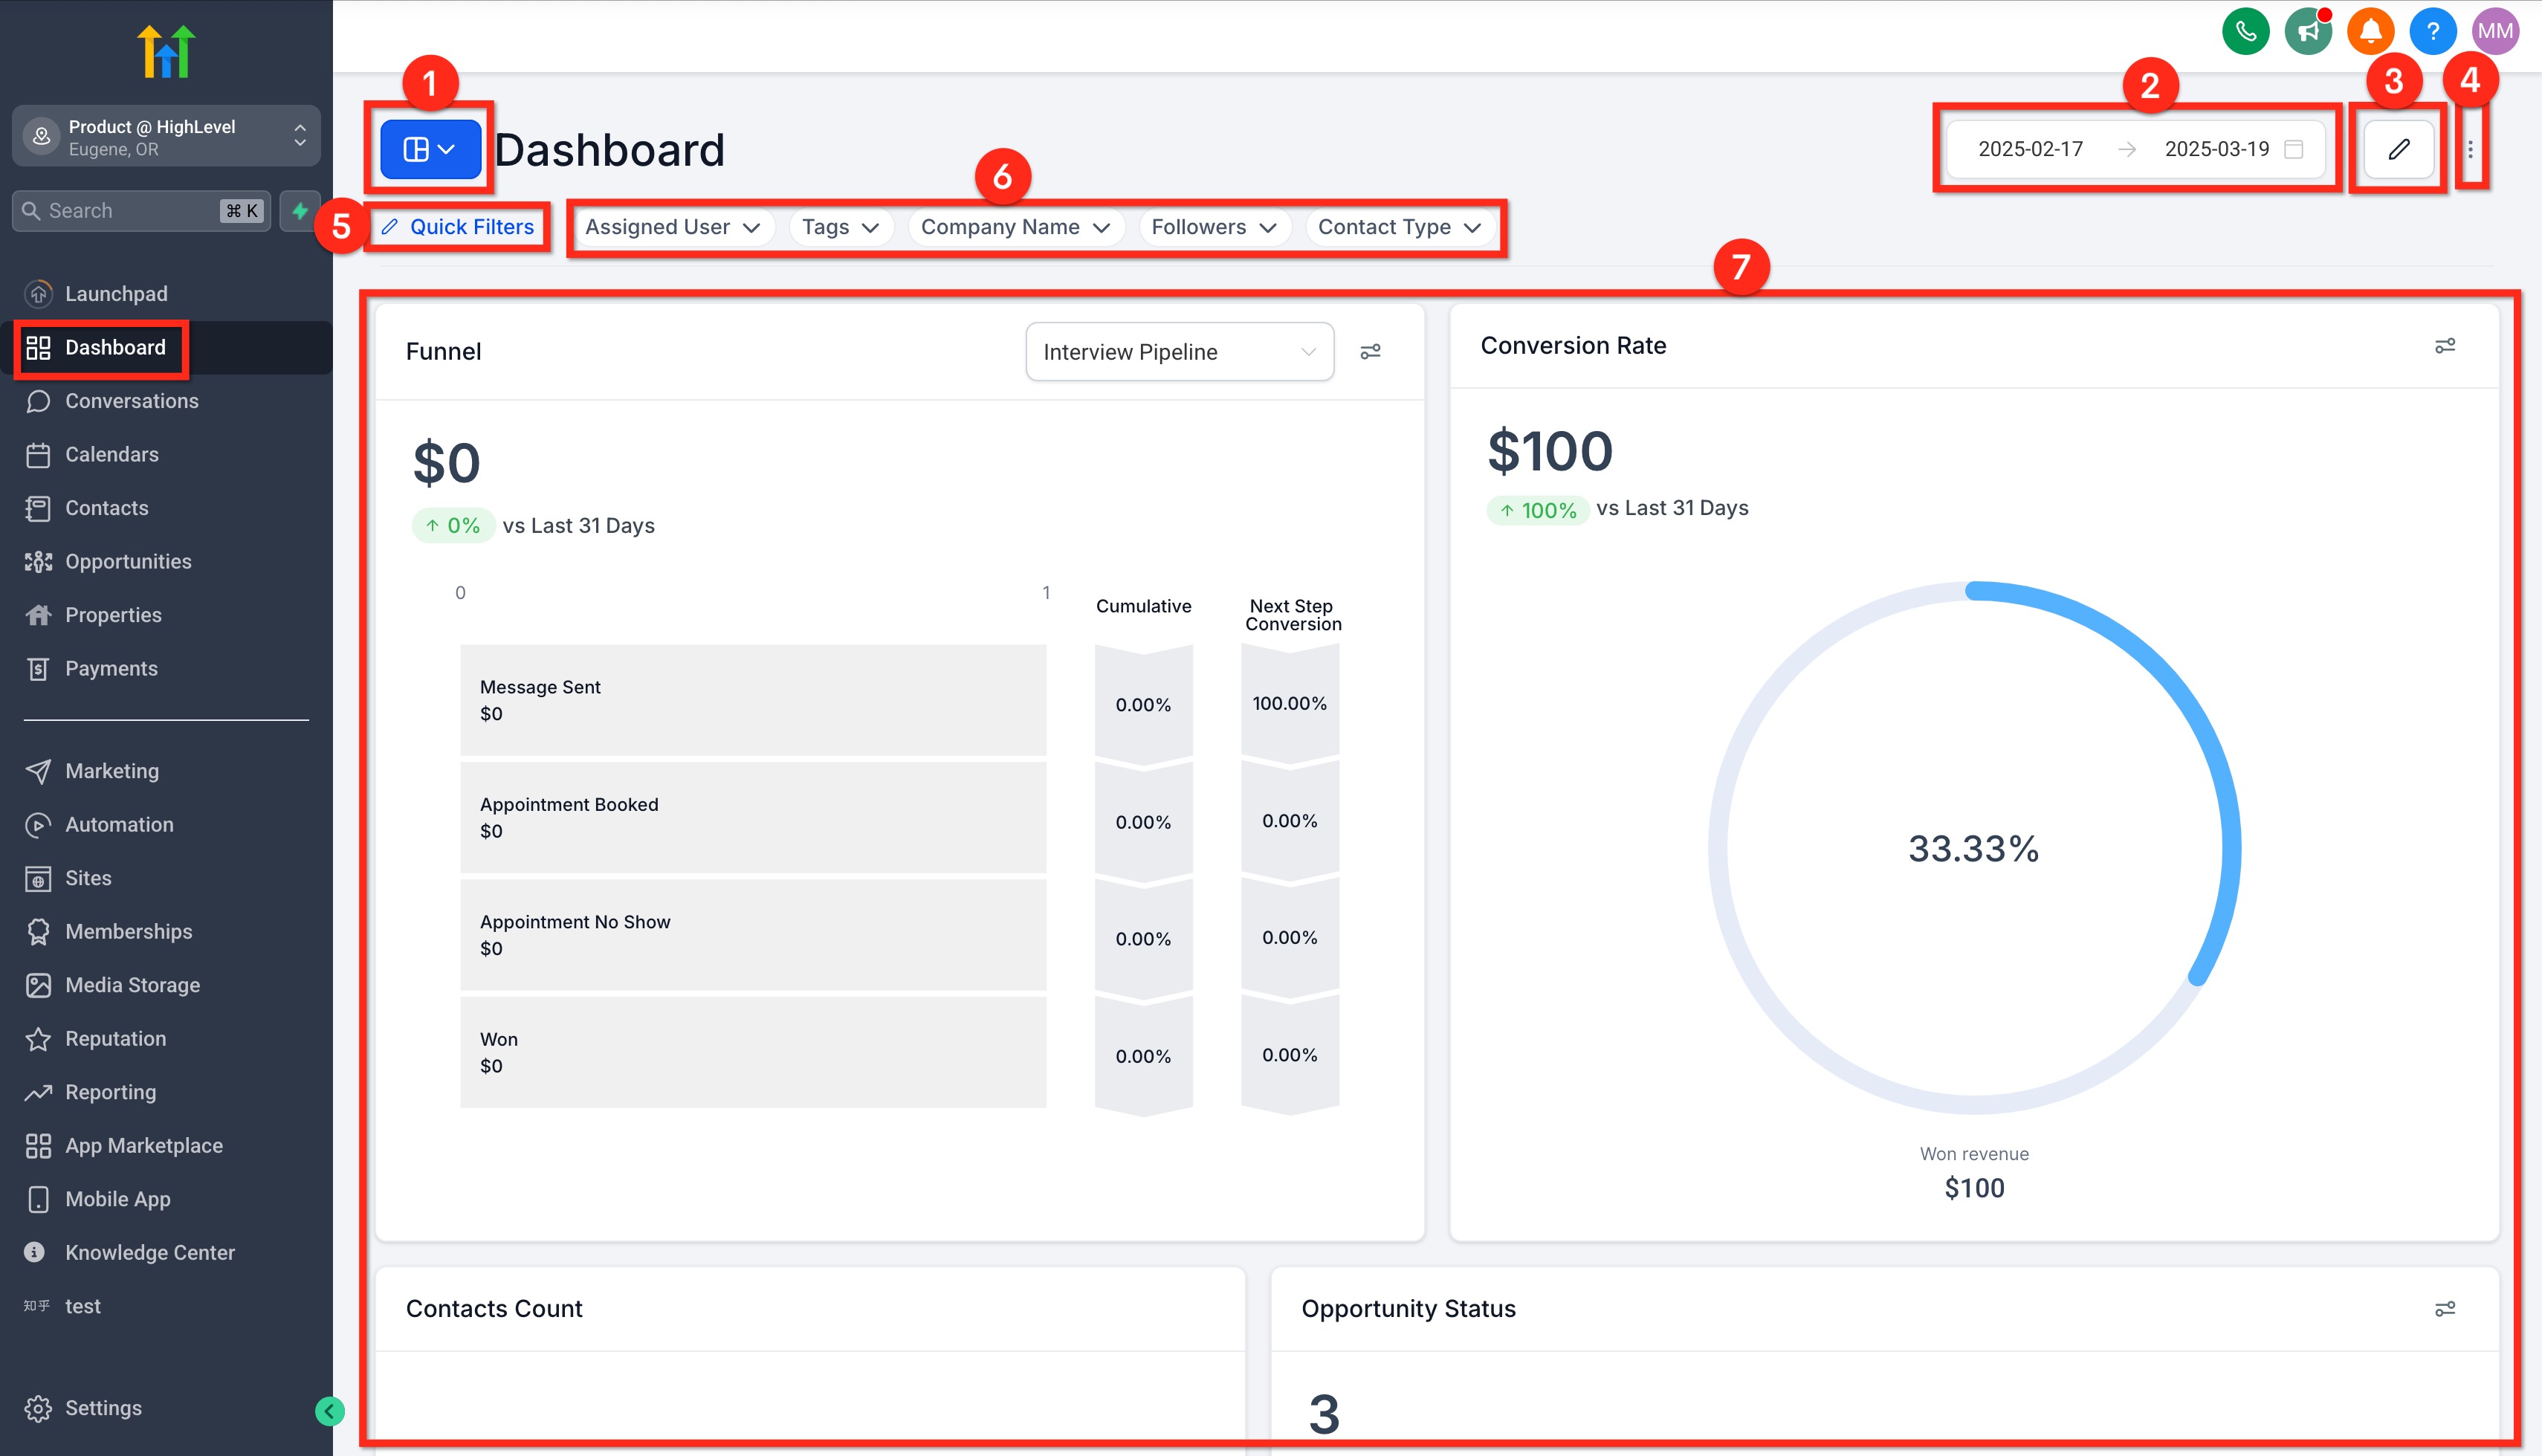Click the green phone dialer icon
Image resolution: width=2542 pixels, height=1456 pixels.
click(x=2245, y=31)
